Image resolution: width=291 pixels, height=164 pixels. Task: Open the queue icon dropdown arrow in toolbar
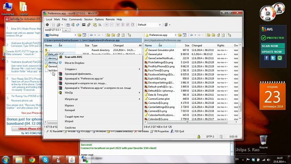pos(62,25)
